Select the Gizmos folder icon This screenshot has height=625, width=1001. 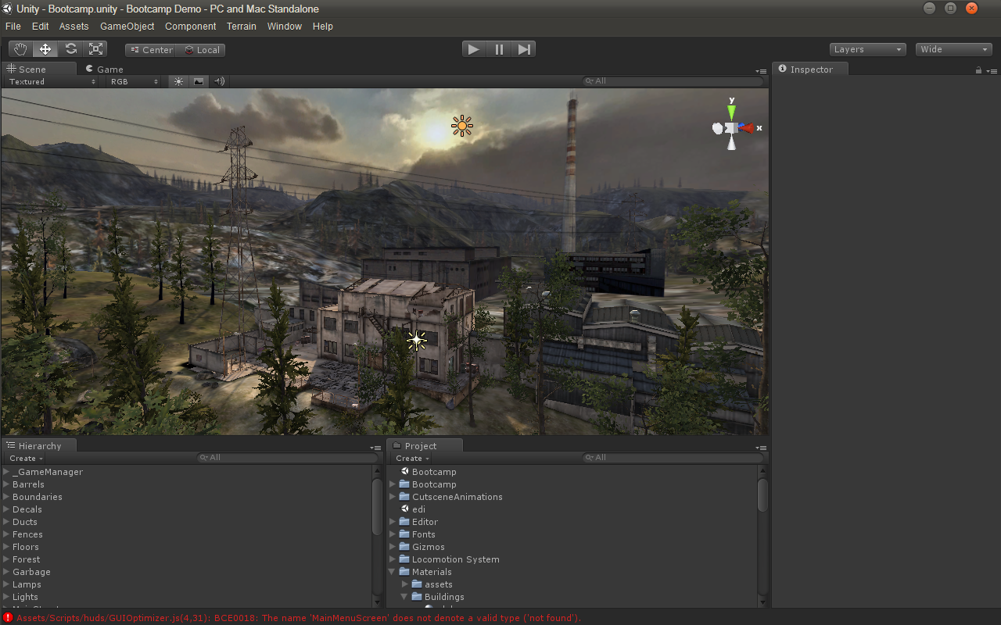coord(404,547)
